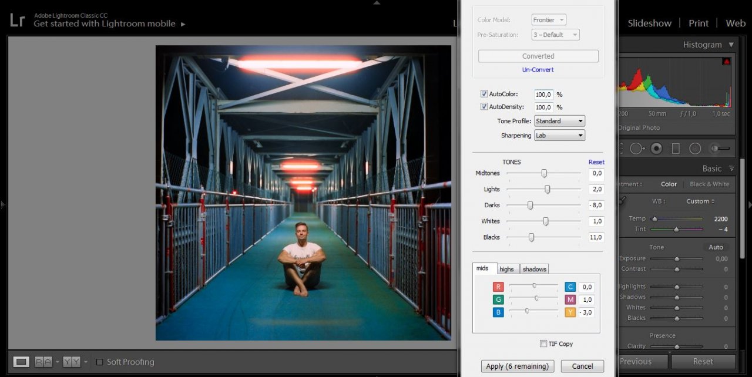Uncheck the AutoColor checkbox
This screenshot has height=377, width=752.
484,94
